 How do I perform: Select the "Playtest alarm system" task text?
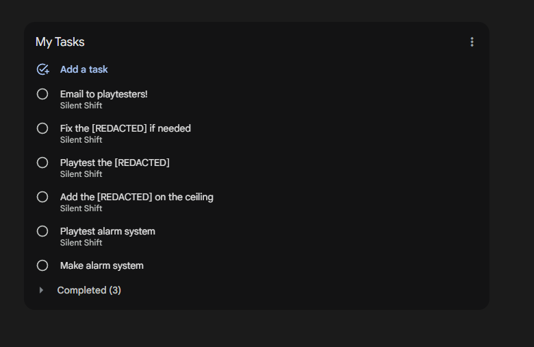pyautogui.click(x=107, y=231)
